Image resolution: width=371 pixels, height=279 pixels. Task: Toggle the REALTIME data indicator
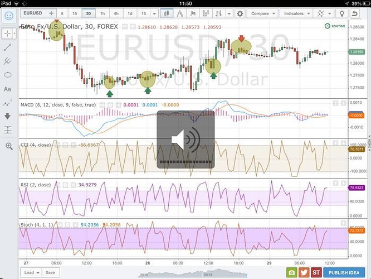click(335, 26)
